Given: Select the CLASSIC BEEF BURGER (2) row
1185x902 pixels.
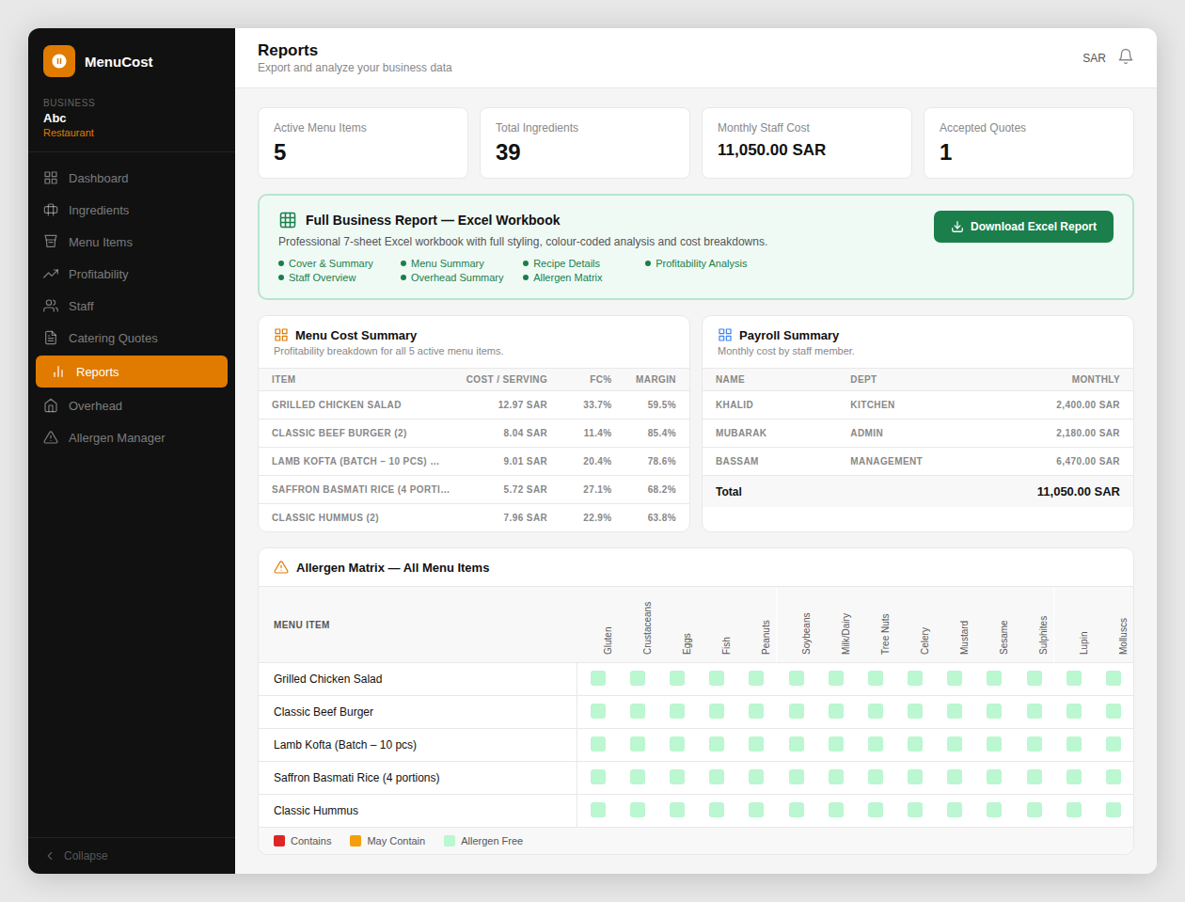Looking at the screenshot, I should tap(474, 433).
